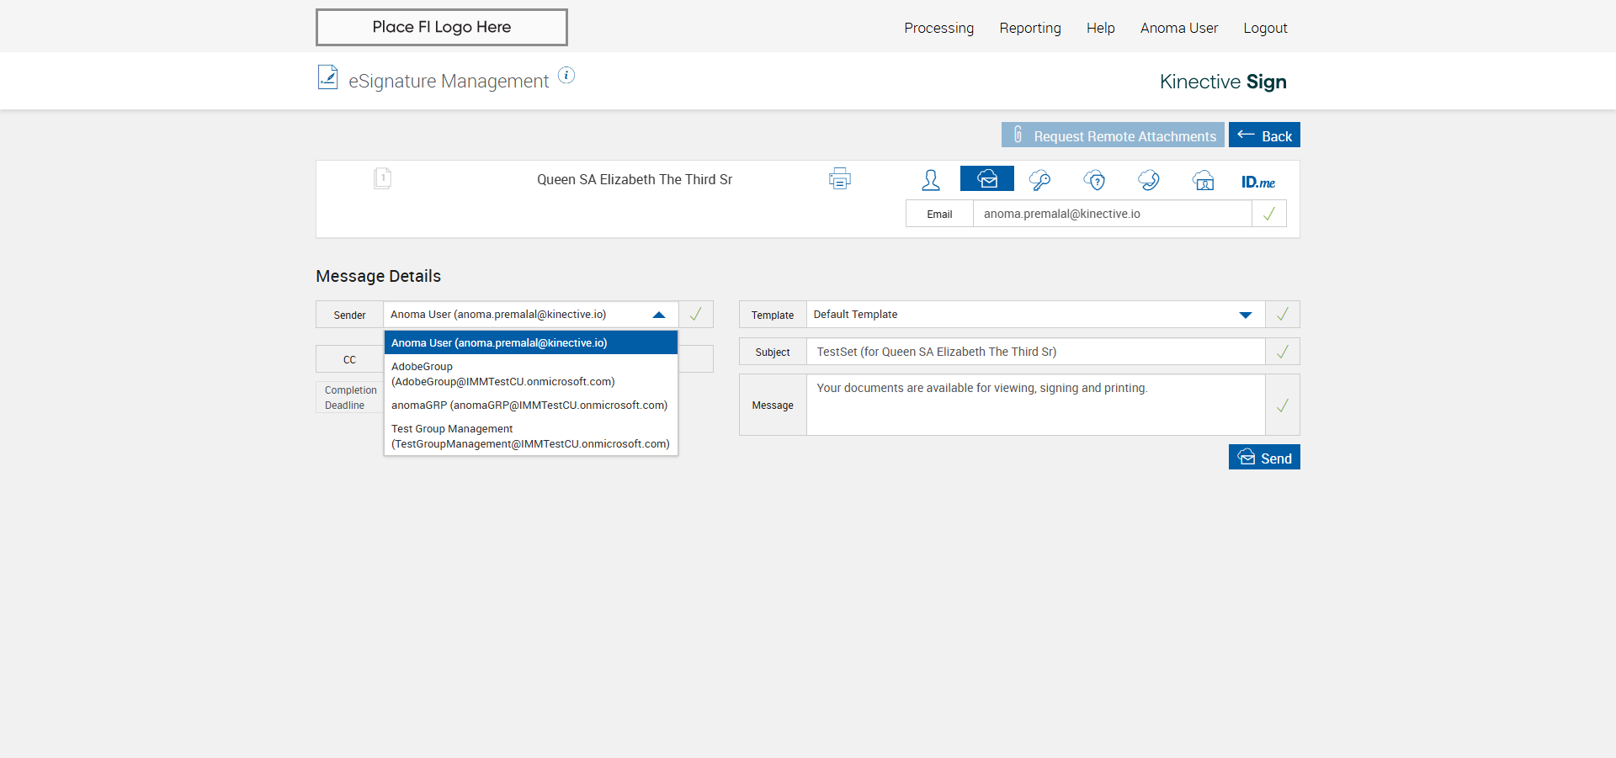
Task: Open the Reporting menu
Action: [x=1029, y=28]
